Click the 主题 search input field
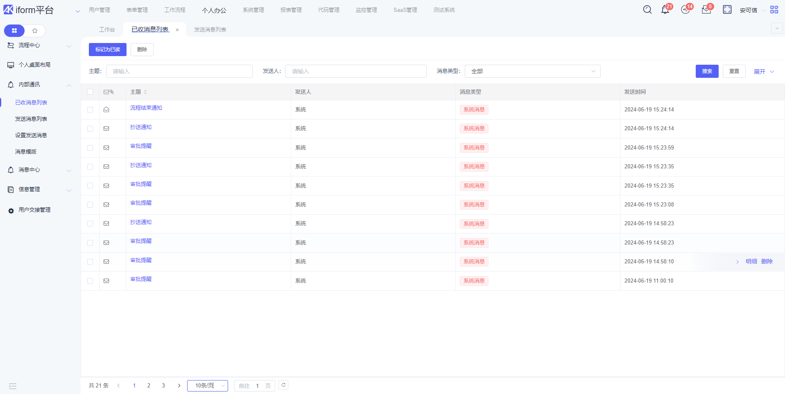Image resolution: width=785 pixels, height=394 pixels. pos(179,71)
